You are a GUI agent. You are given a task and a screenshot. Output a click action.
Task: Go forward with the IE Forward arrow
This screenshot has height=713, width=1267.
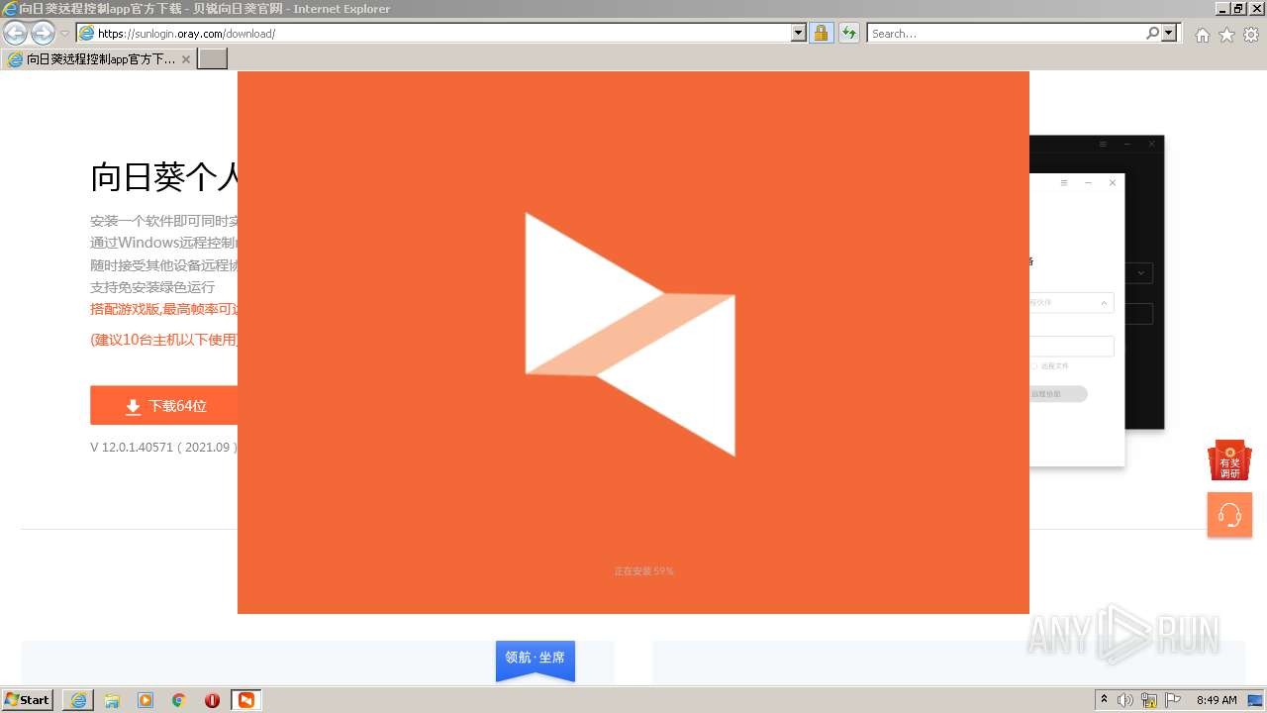[x=43, y=33]
